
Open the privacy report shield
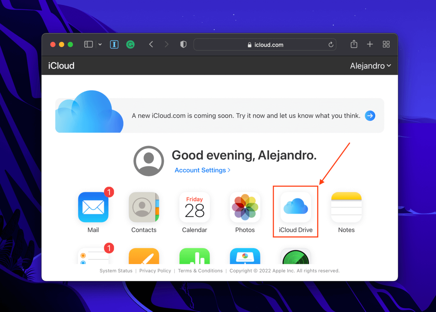pos(183,44)
